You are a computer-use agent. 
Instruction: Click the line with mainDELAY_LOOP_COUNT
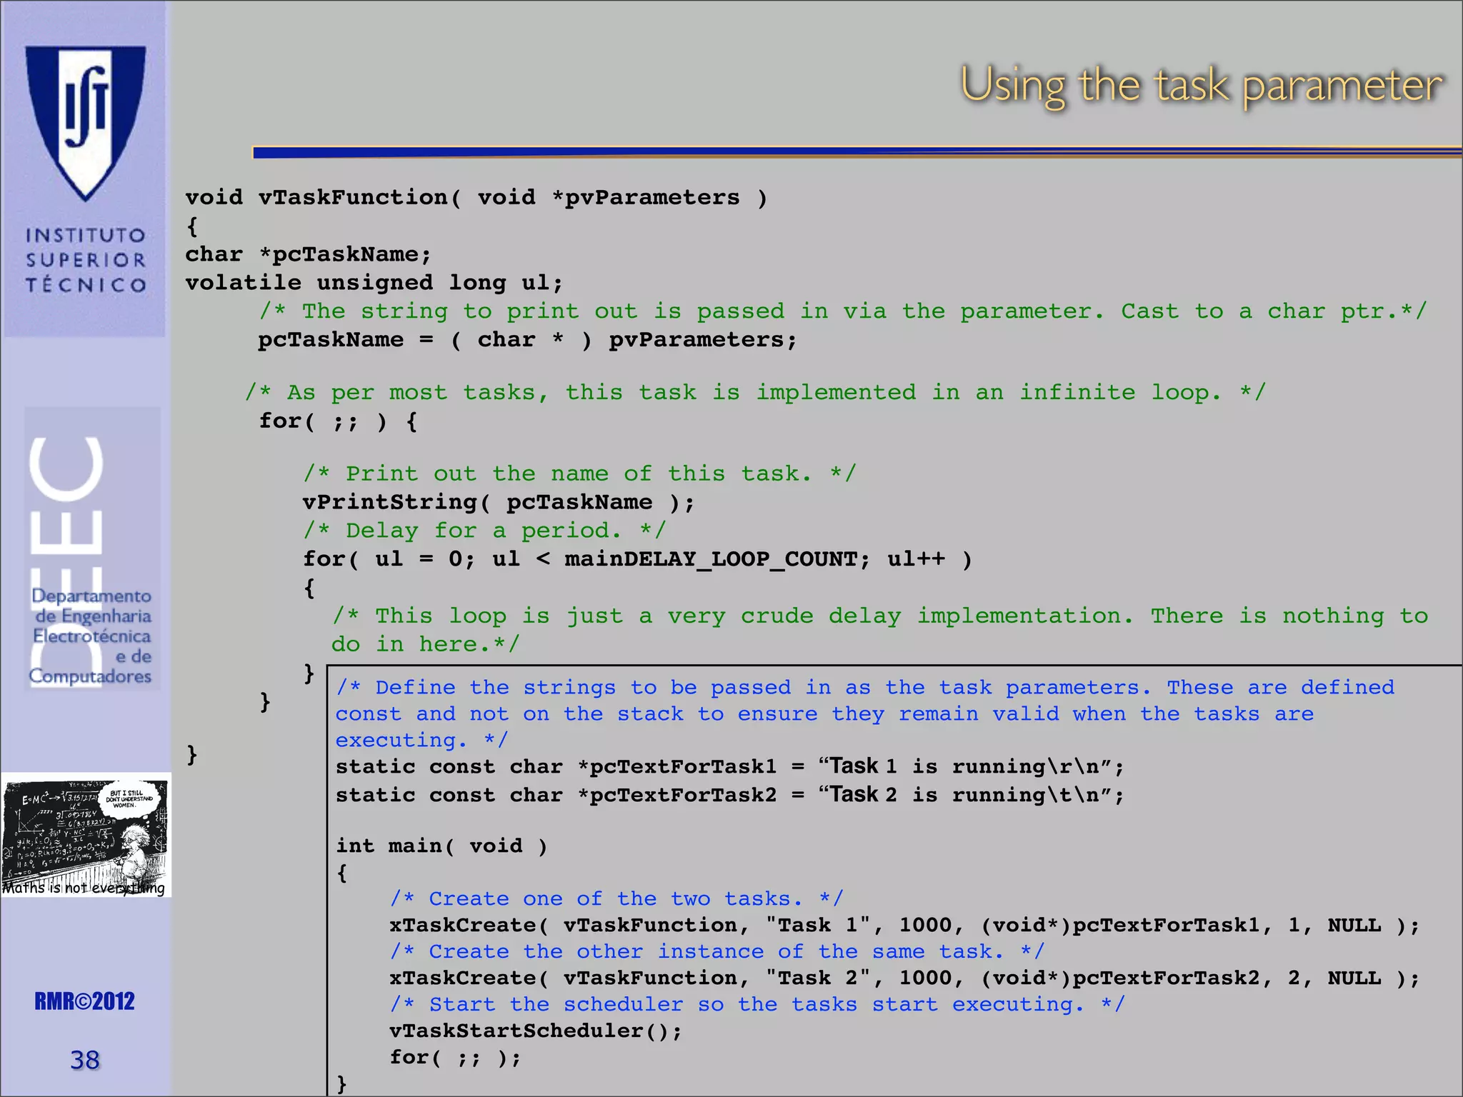tap(638, 558)
